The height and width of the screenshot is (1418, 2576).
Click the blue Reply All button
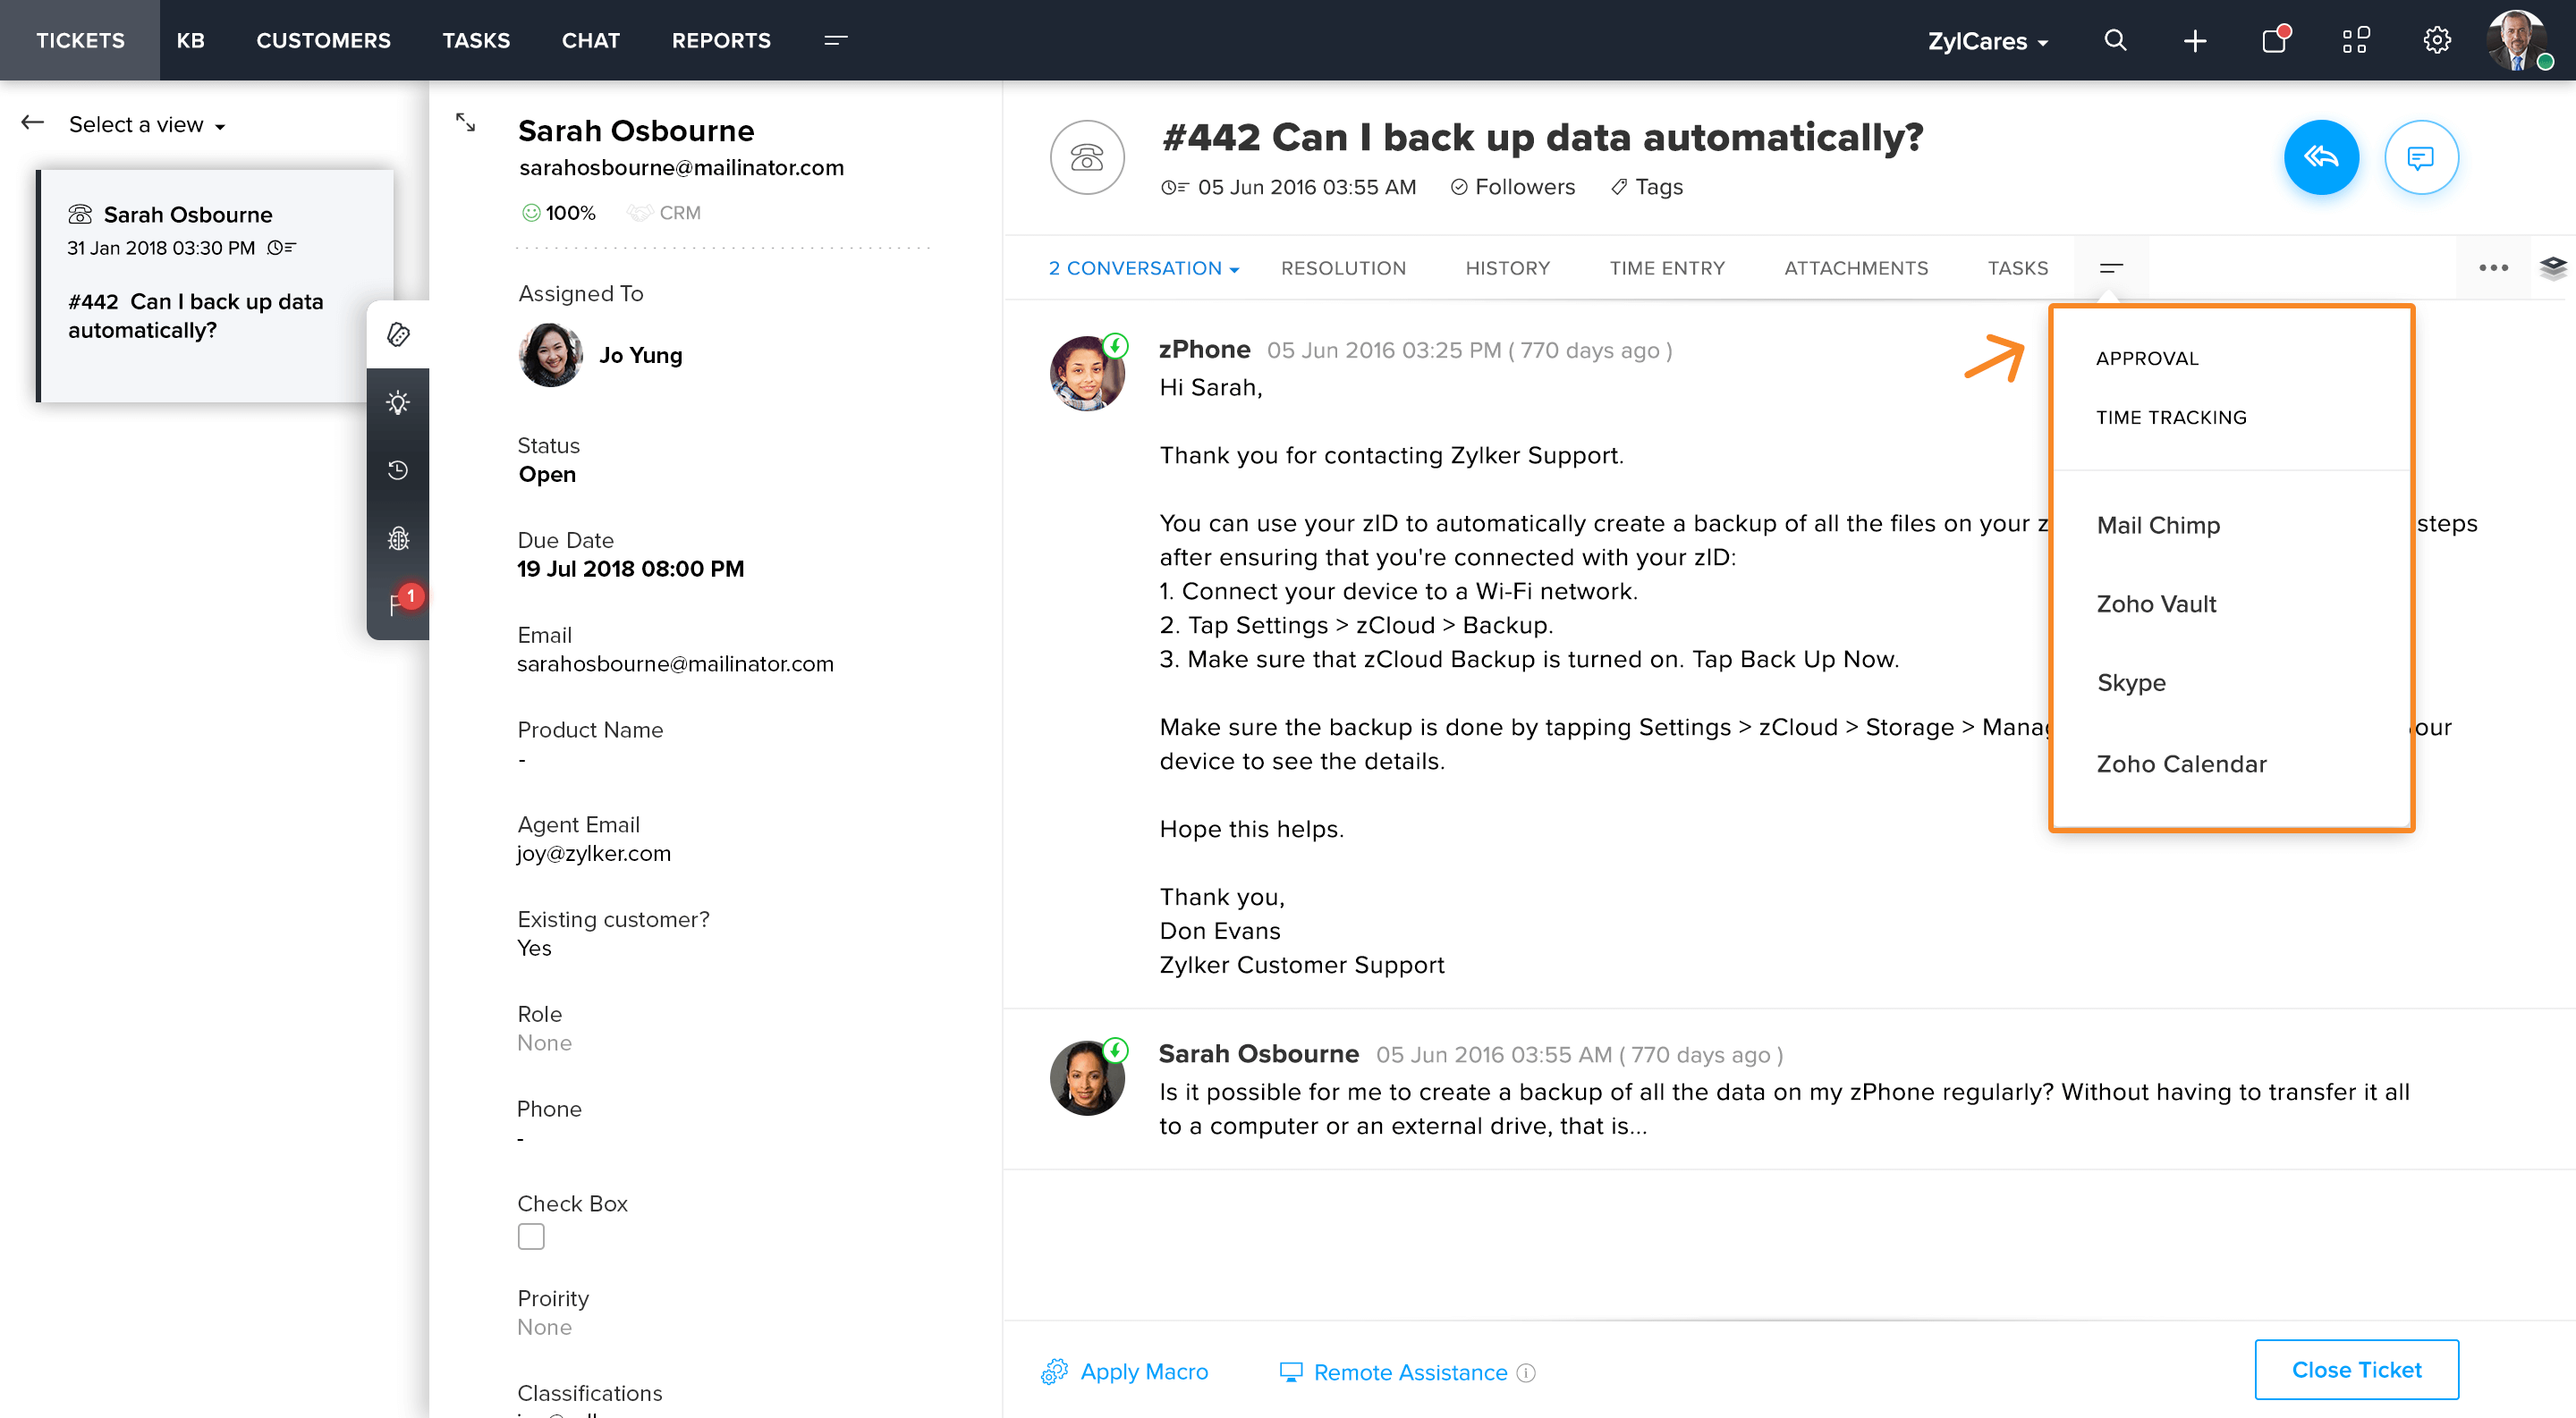pos(2320,156)
